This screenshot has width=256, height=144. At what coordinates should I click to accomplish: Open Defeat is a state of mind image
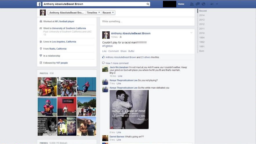[x=129, y=109]
